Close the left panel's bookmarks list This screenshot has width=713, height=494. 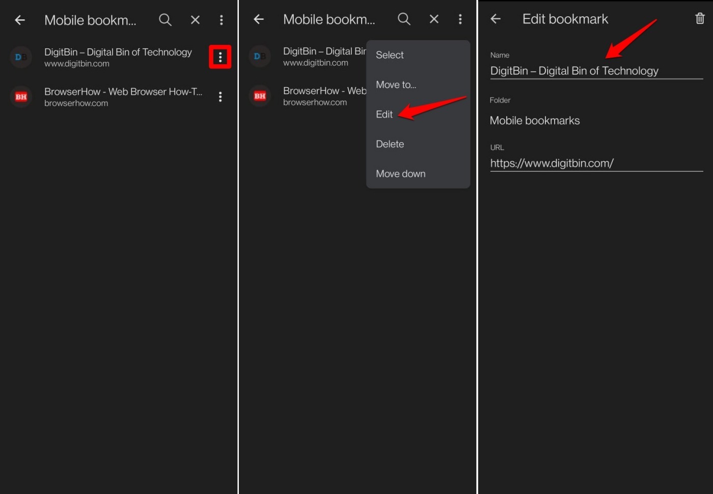(195, 20)
